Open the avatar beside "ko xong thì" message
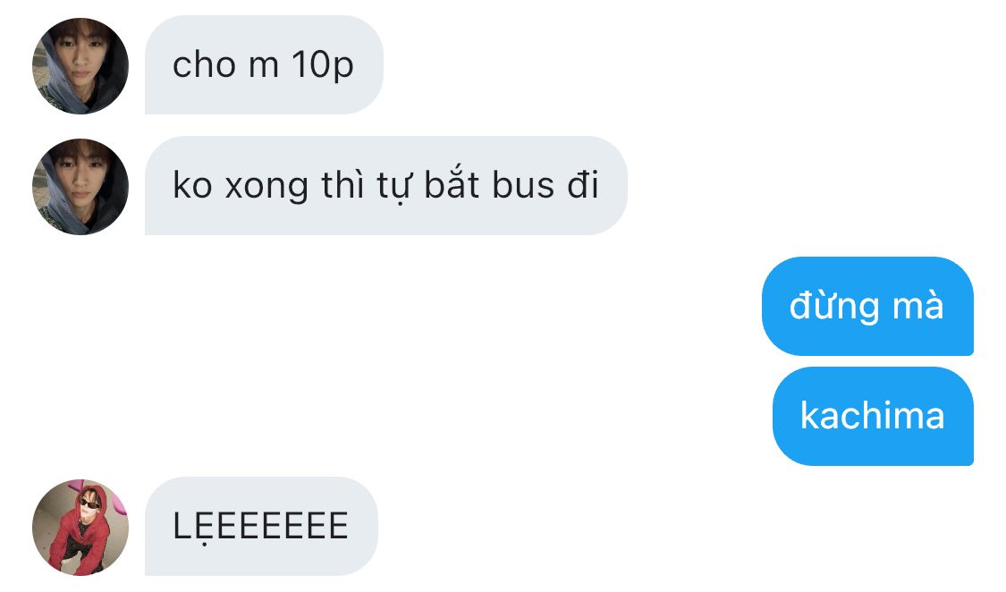Image resolution: width=1006 pixels, height=592 pixels. [x=80, y=187]
